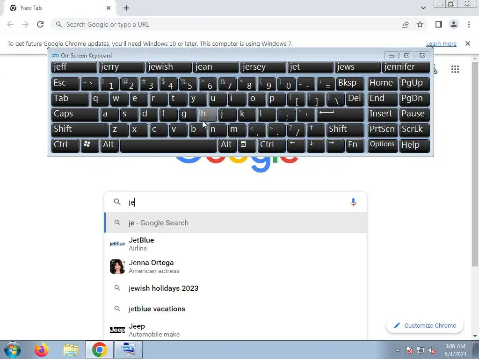Viewport: 479px width, 359px height.
Task: Open the taskbar clock showing 3:06 AM
Action: [x=455, y=350]
